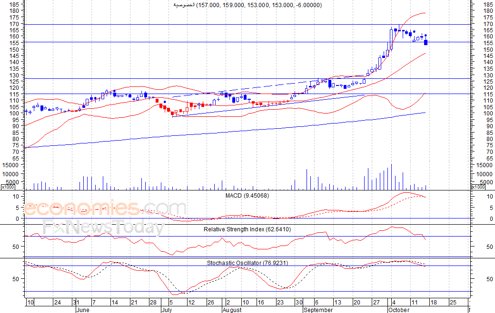Image resolution: width=495 pixels, height=313 pixels.
Task: Select the September month label on time axis
Action: pos(318,310)
